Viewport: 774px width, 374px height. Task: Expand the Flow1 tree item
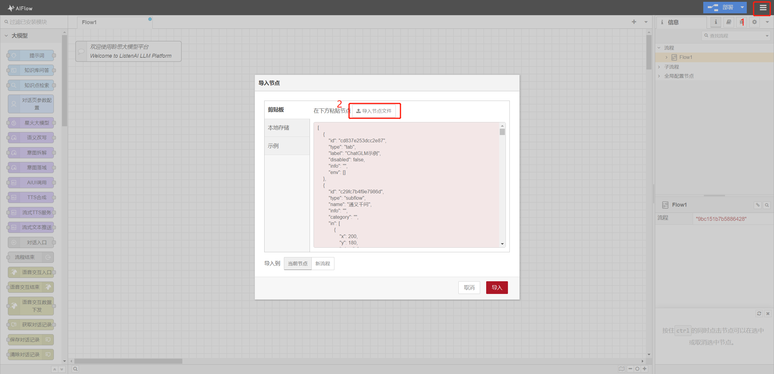[x=666, y=57]
